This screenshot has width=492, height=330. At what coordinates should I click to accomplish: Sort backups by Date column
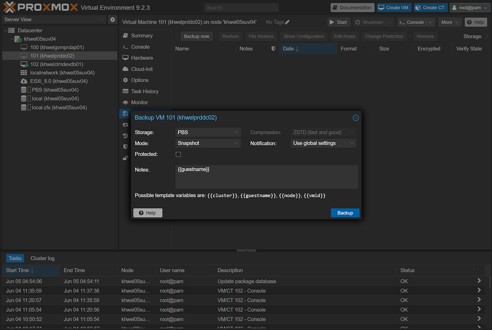coord(308,49)
